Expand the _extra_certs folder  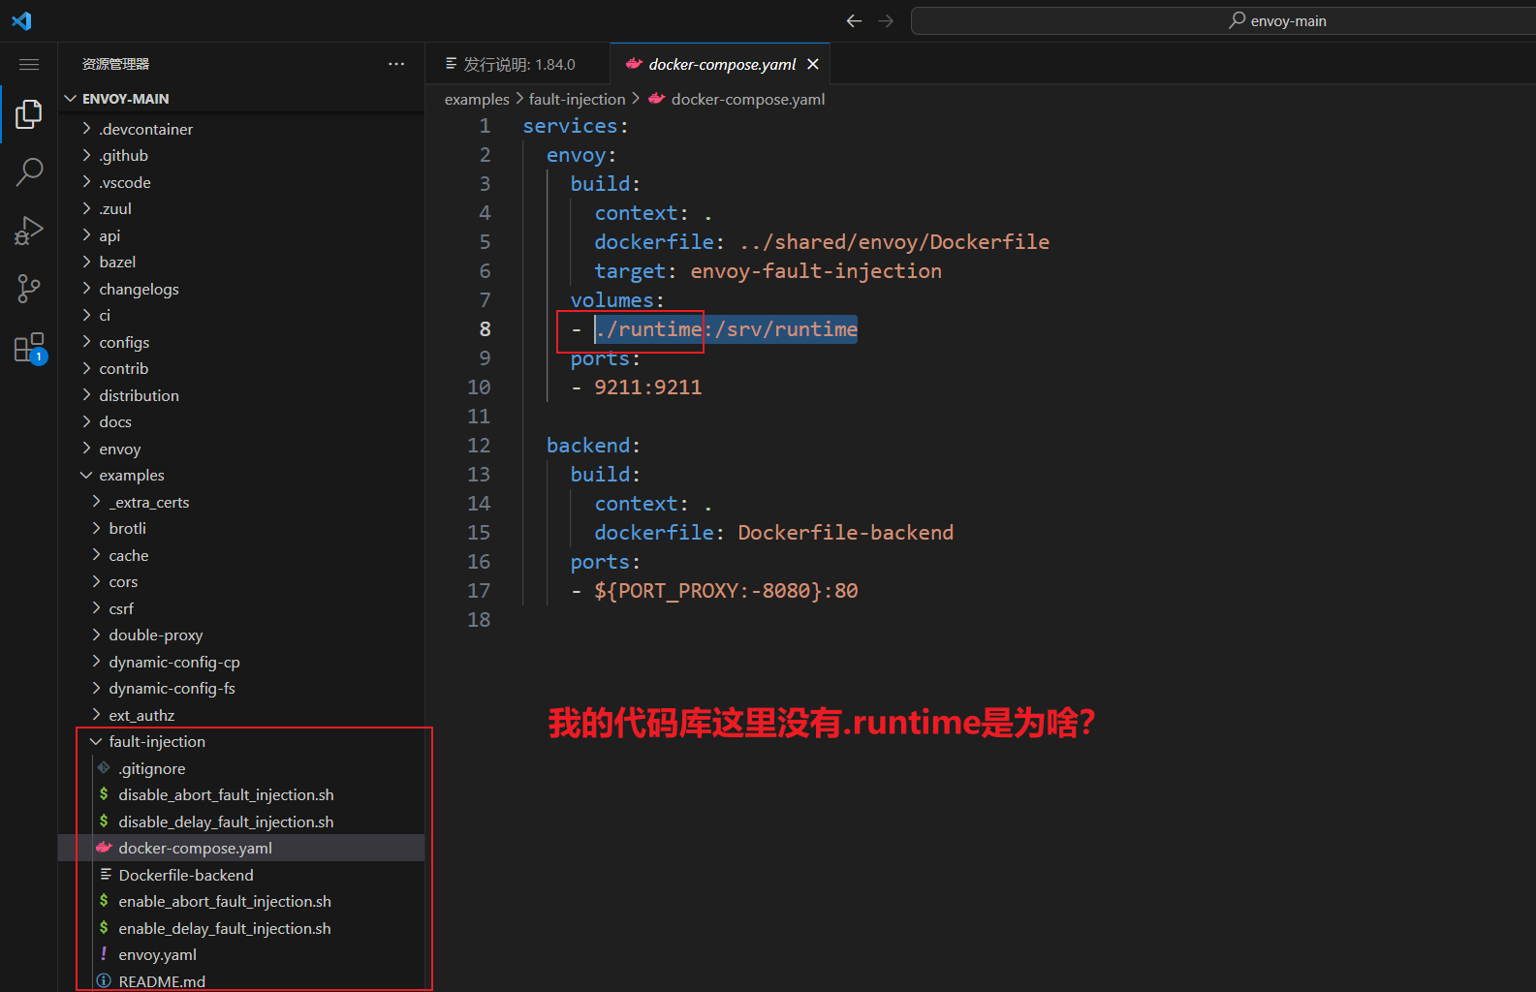pos(241,502)
